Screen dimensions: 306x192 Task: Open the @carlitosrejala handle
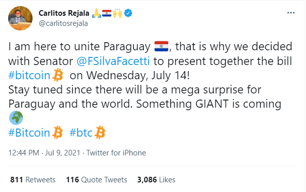pyautogui.click(x=64, y=23)
